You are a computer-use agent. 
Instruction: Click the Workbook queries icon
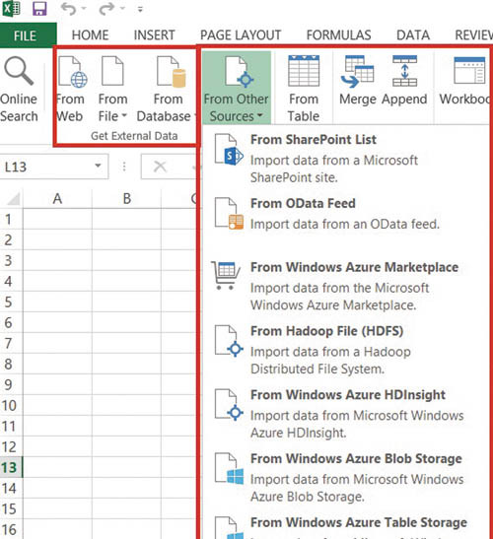(x=469, y=71)
